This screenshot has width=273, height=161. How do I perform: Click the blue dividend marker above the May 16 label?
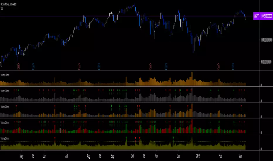point(33,66)
